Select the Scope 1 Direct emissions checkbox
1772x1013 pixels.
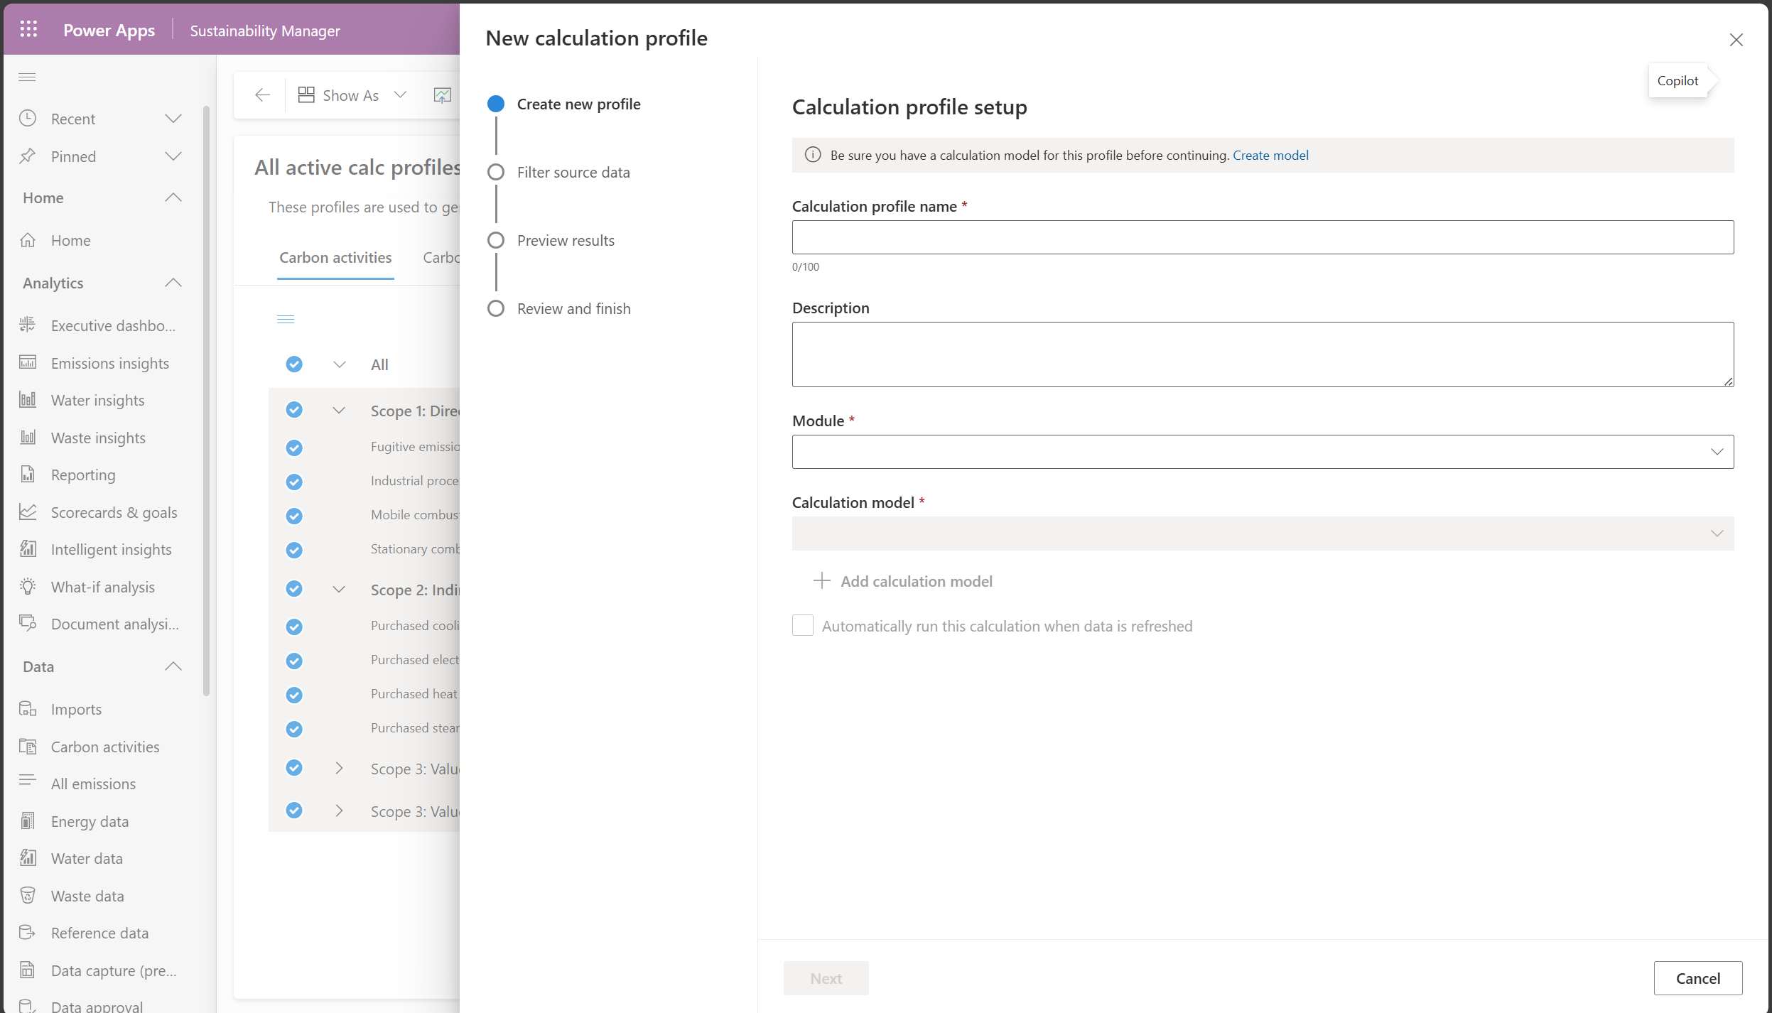click(293, 410)
